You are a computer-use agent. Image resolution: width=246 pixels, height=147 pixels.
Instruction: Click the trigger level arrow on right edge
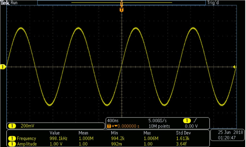[234, 67]
